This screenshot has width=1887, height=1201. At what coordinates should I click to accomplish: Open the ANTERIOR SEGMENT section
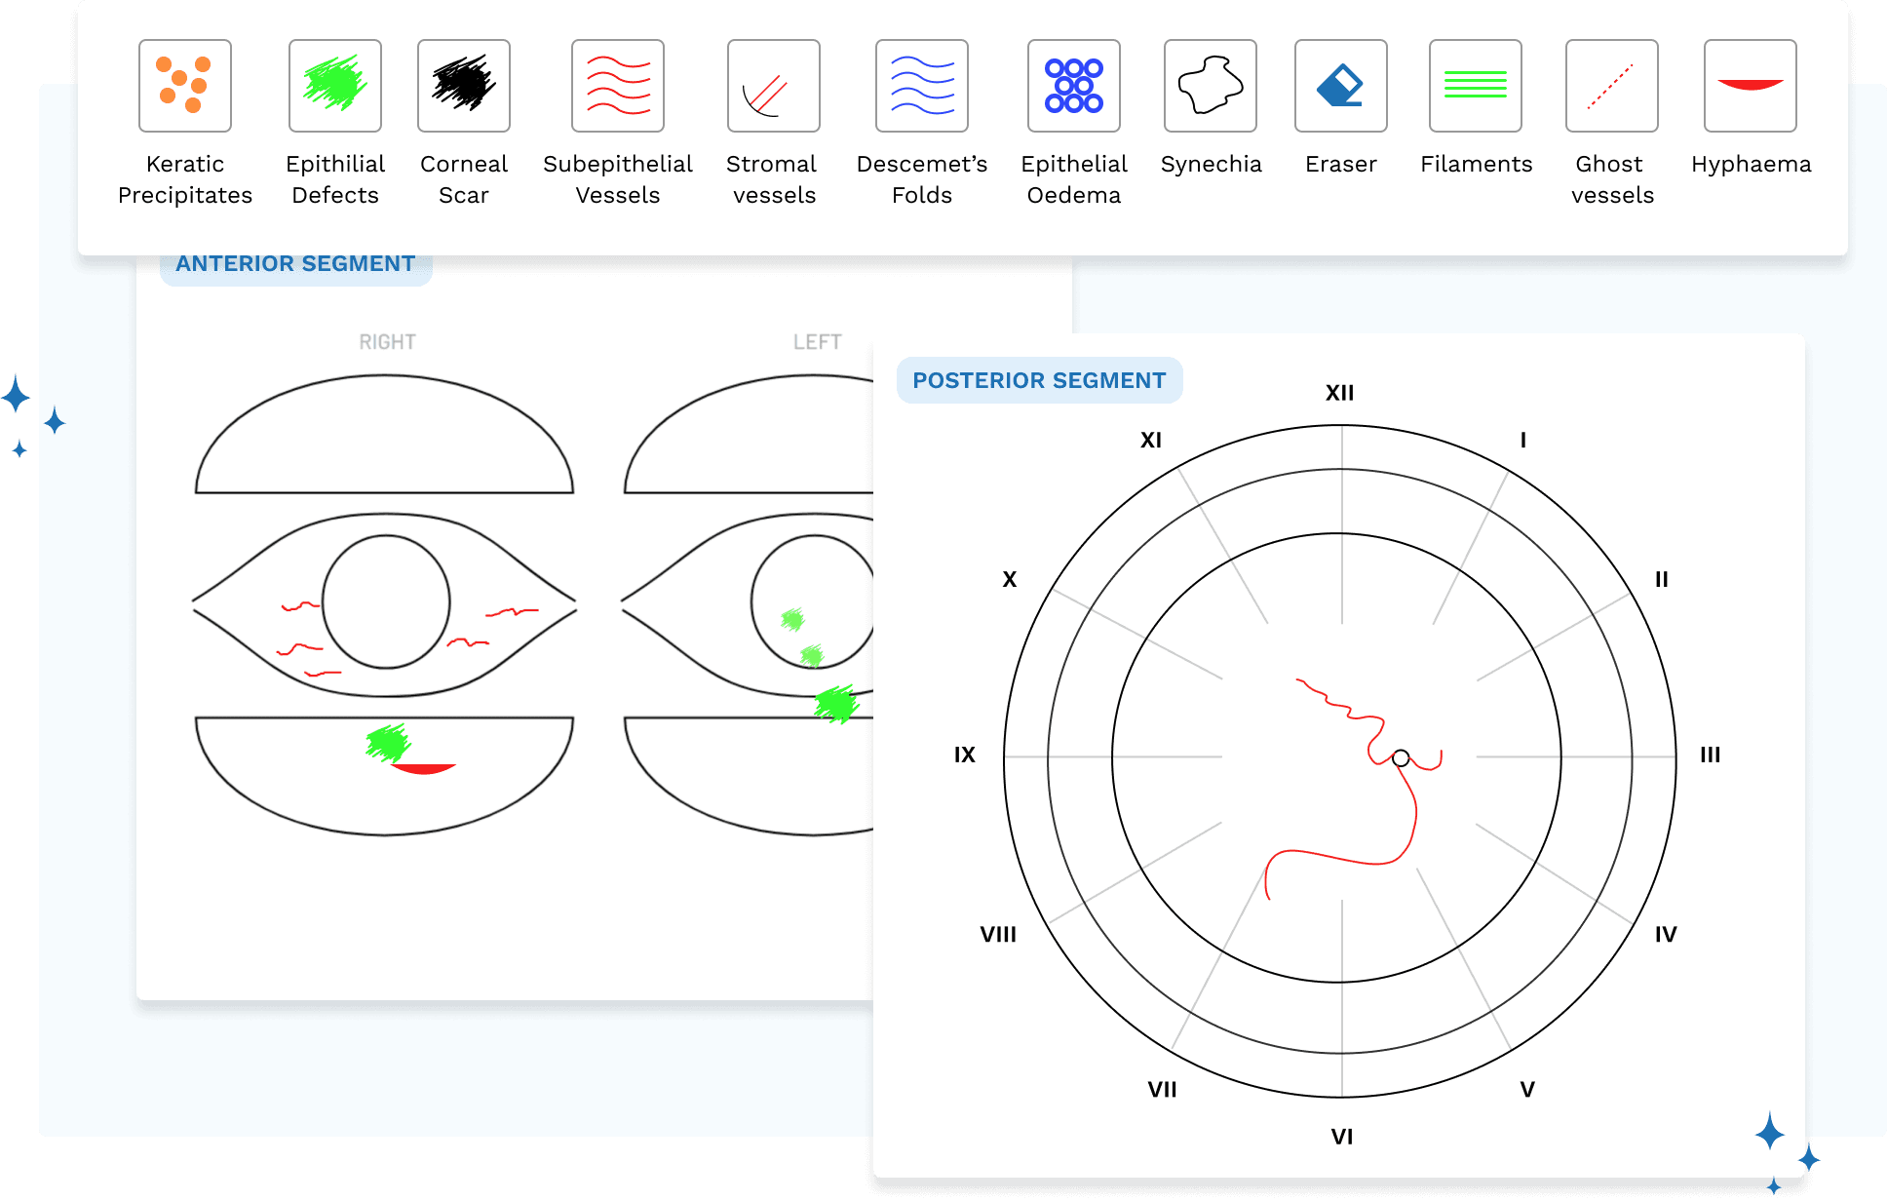[294, 262]
